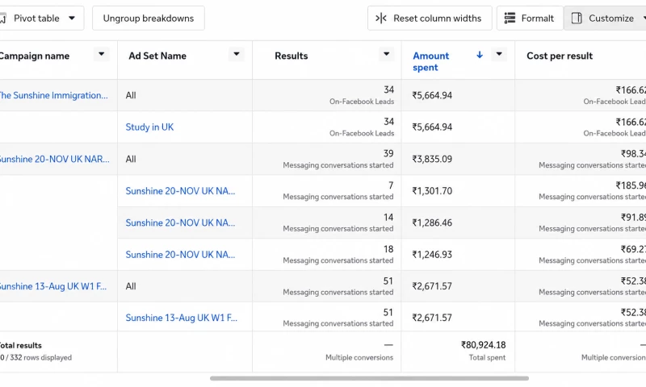
Task: Click the Ad Set Name header
Action: coord(157,56)
